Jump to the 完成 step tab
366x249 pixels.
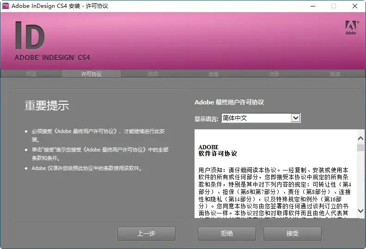click(335, 74)
